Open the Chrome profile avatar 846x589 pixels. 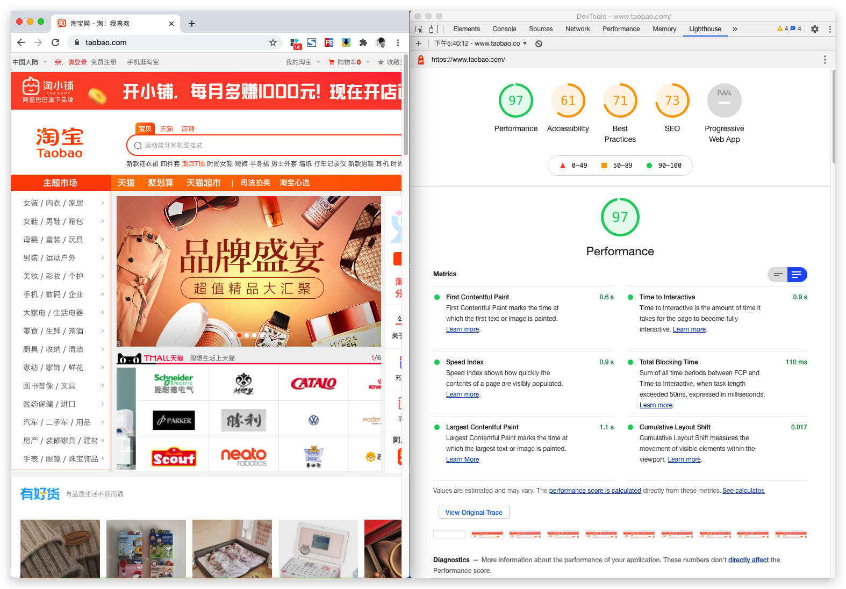[x=381, y=42]
